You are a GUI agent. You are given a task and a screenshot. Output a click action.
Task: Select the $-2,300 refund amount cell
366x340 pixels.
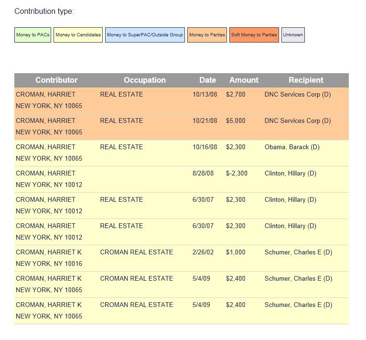237,174
